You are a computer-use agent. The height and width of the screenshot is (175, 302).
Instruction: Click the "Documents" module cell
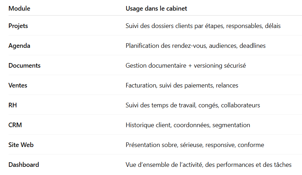point(25,66)
